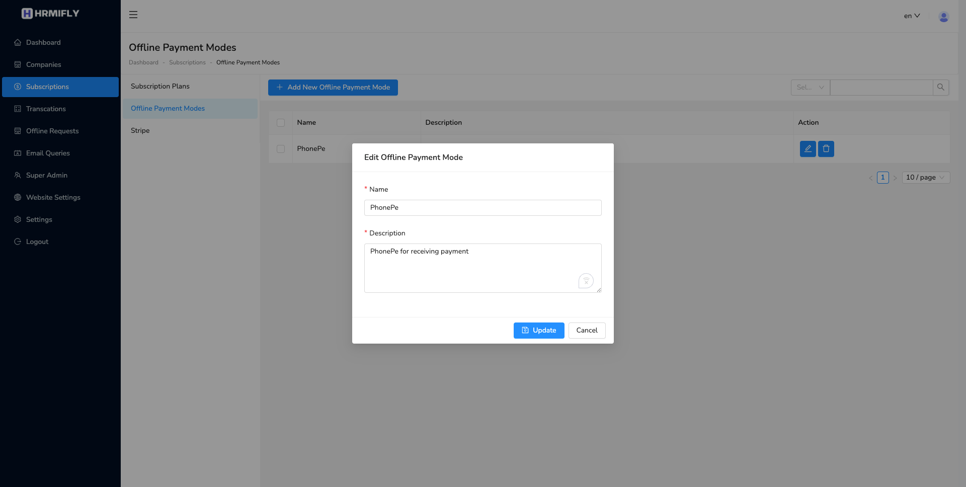Click Add New Offline Payment Mode button

coord(333,88)
